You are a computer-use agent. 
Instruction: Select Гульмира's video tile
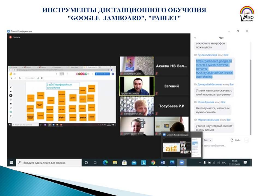click(x=137, y=66)
